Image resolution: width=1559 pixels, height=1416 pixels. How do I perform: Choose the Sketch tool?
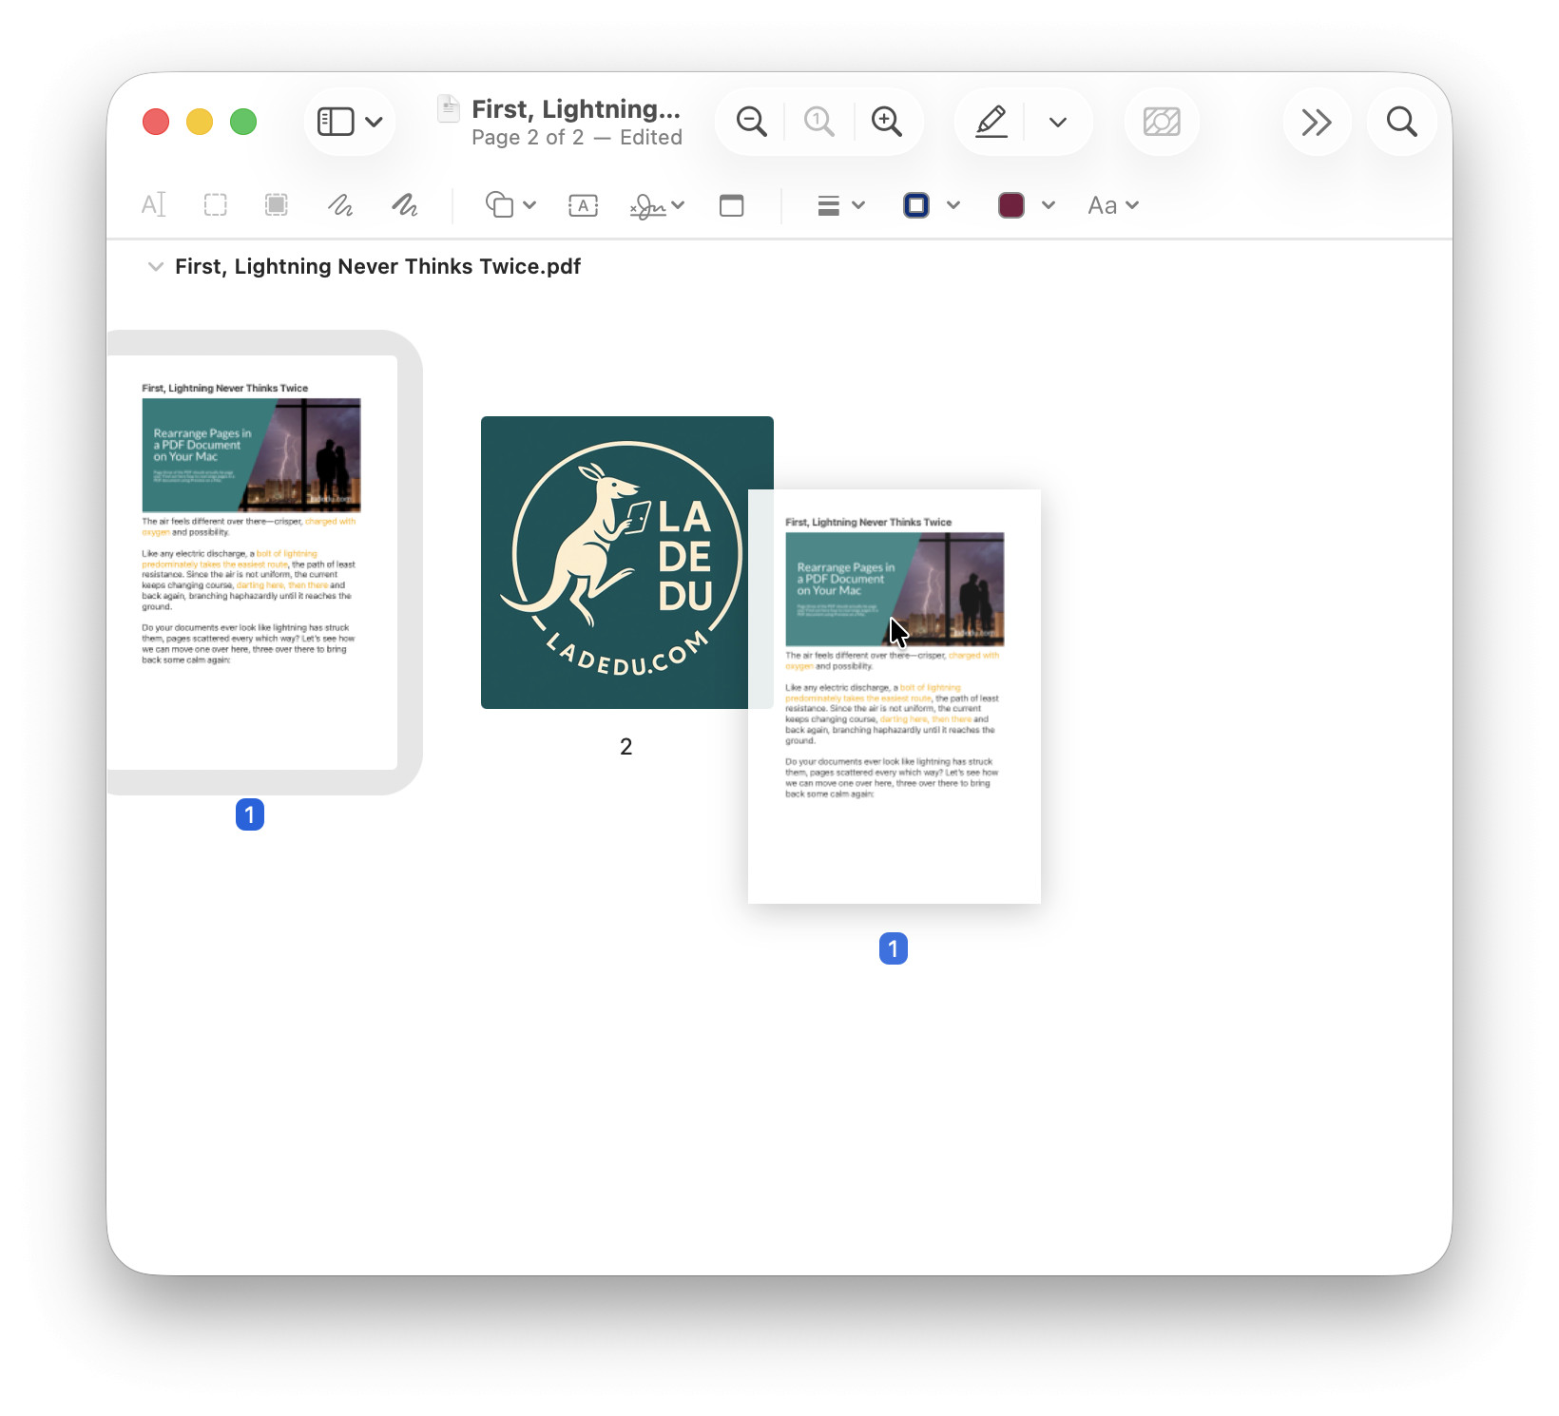point(340,205)
